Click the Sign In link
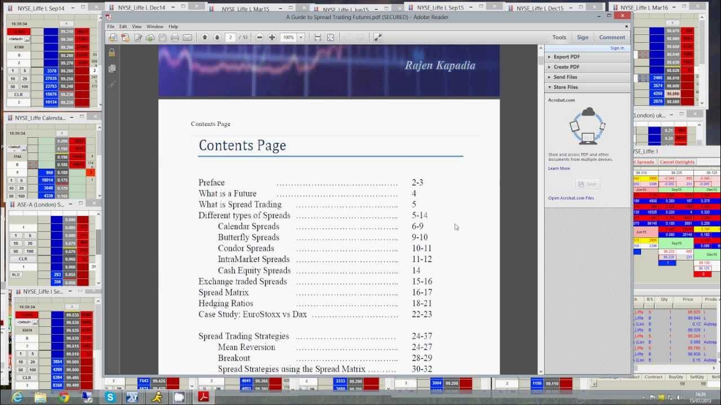 (x=617, y=48)
